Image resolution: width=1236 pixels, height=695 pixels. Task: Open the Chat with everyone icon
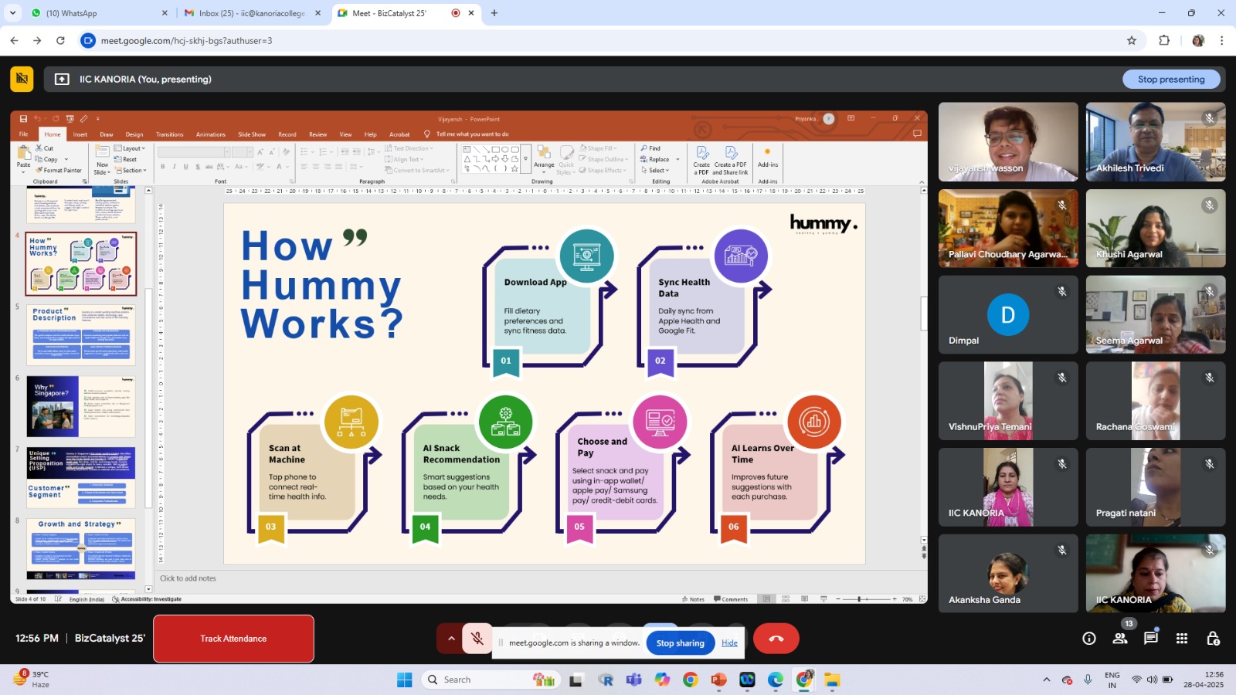[1151, 639]
